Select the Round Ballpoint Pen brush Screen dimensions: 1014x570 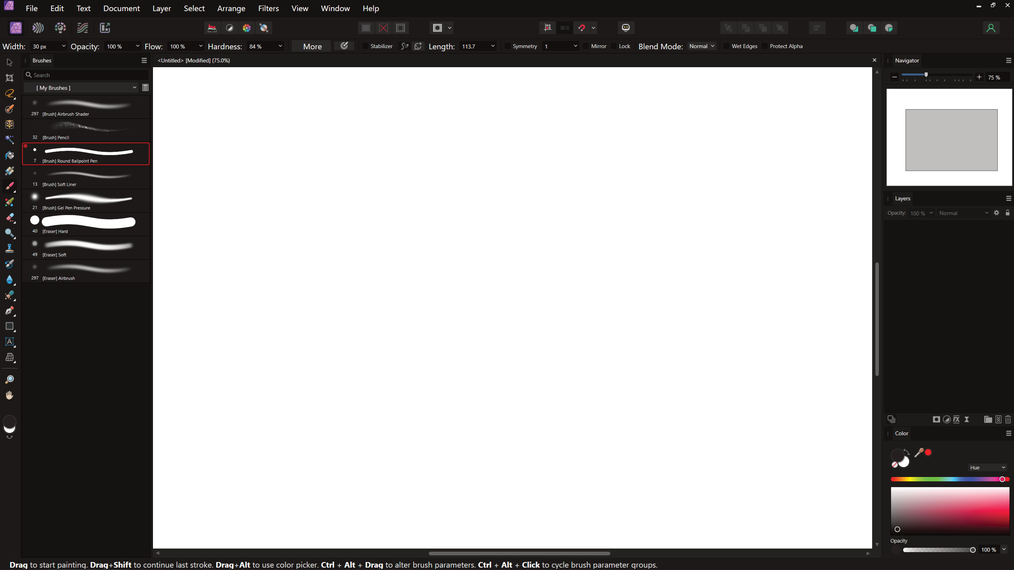tap(85, 154)
